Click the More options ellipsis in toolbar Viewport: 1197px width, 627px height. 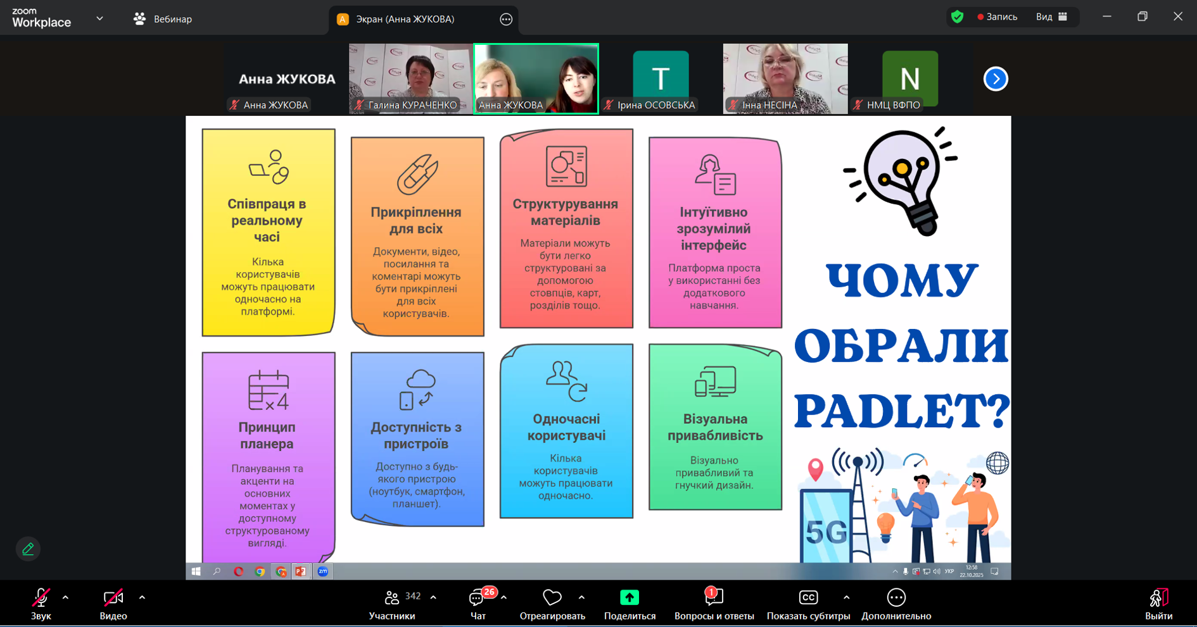(896, 598)
